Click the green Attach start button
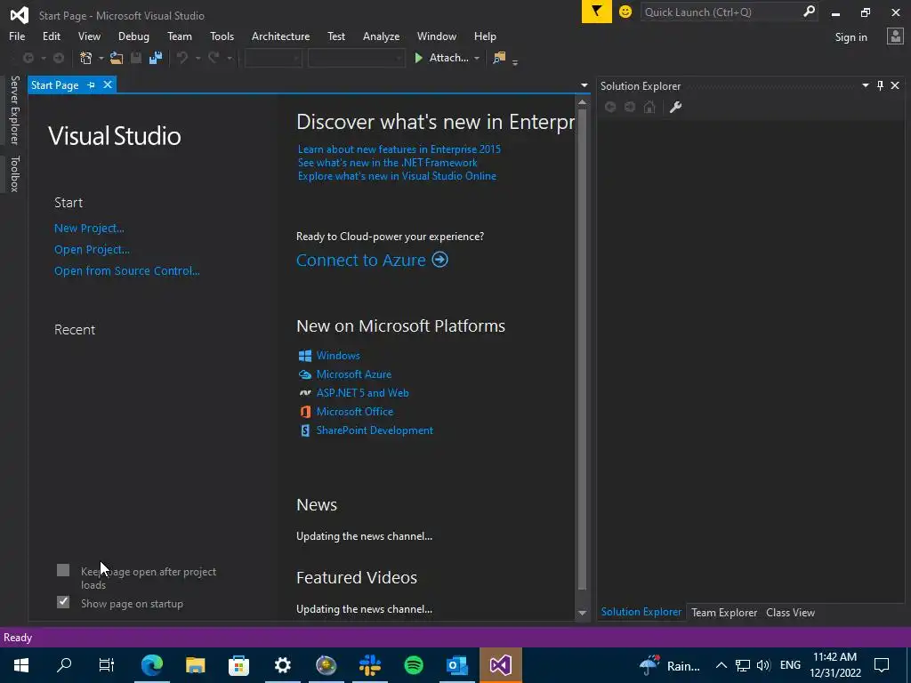911x683 pixels. 441,58
